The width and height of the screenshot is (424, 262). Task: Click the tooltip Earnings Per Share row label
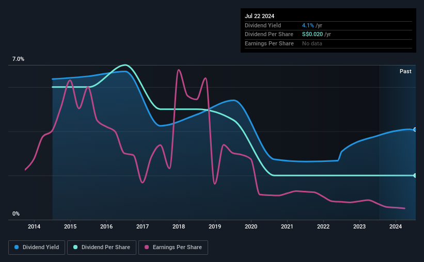tap(269, 43)
